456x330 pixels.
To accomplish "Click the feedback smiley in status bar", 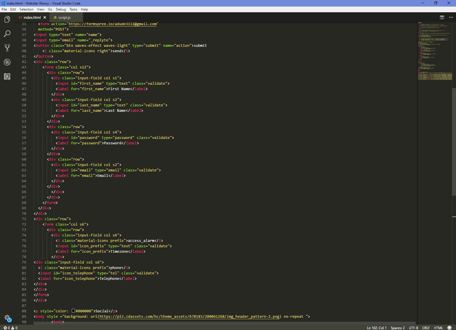I will click(449, 328).
